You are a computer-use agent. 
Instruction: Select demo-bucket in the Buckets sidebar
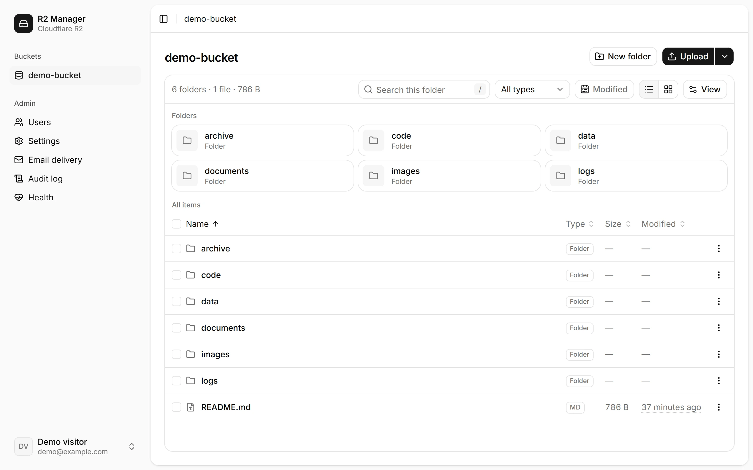[x=75, y=75]
